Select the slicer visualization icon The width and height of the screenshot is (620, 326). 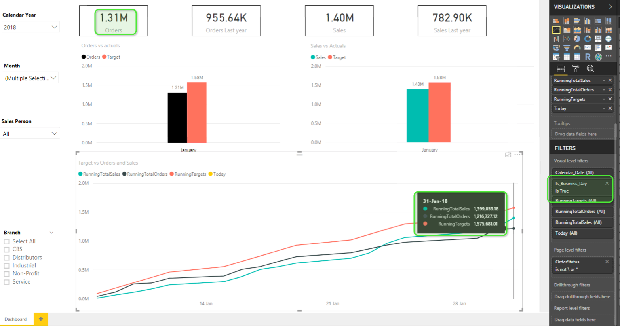[x=556, y=57]
